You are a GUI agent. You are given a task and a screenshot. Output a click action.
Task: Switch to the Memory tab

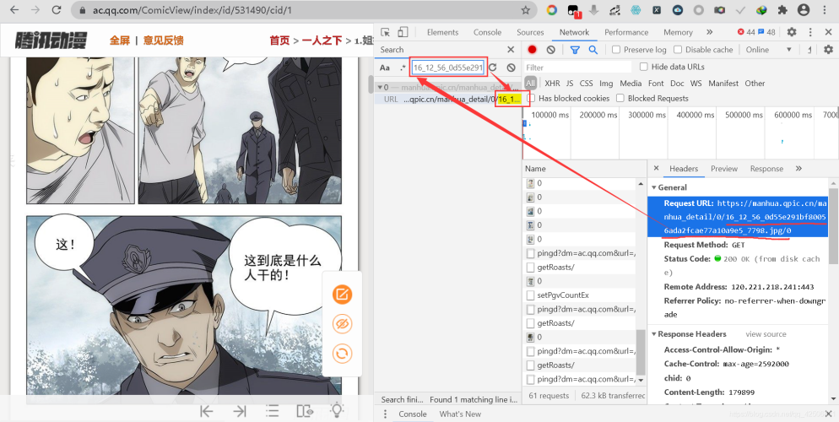pyautogui.click(x=678, y=32)
